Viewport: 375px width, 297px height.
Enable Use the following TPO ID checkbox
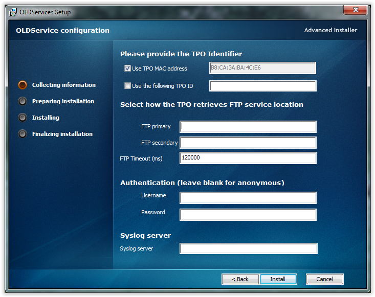(x=127, y=85)
